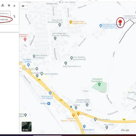Image resolution: width=136 pixels, height=136 pixels.
Task: Click the red destination pin marker
Action: [120, 22]
